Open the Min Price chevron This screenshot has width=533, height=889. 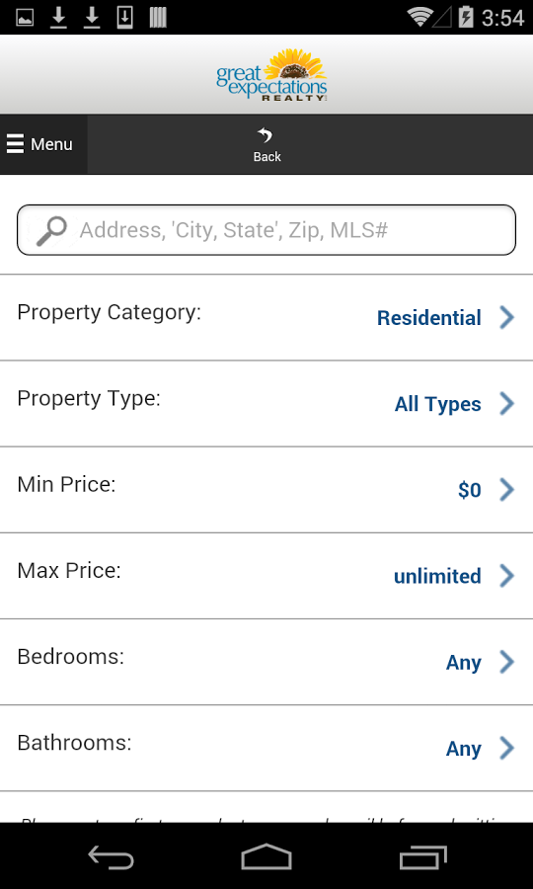point(507,490)
